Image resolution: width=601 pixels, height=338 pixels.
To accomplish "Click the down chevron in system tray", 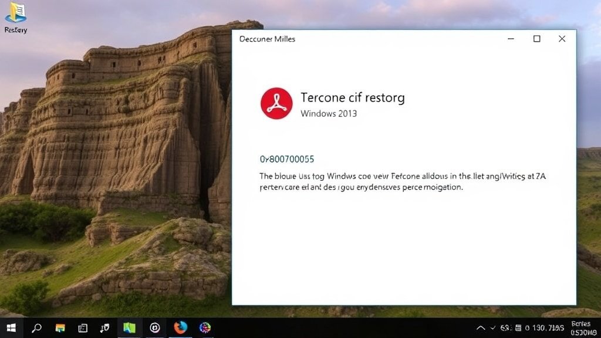I will 493,328.
